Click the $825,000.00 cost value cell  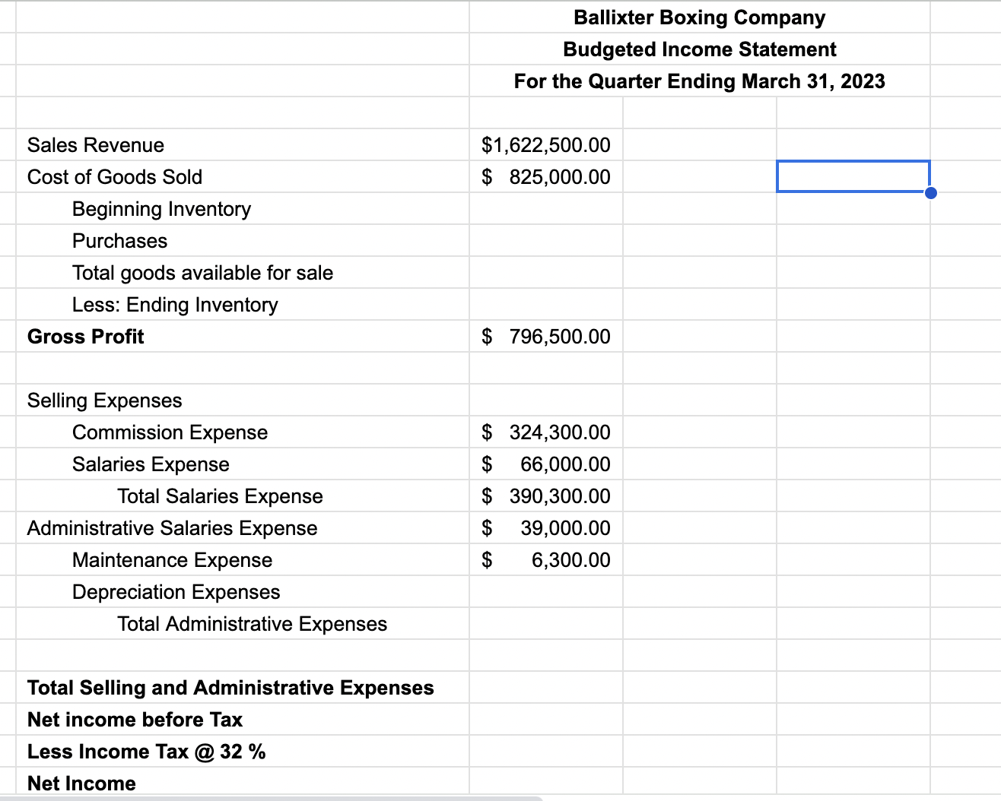(545, 176)
